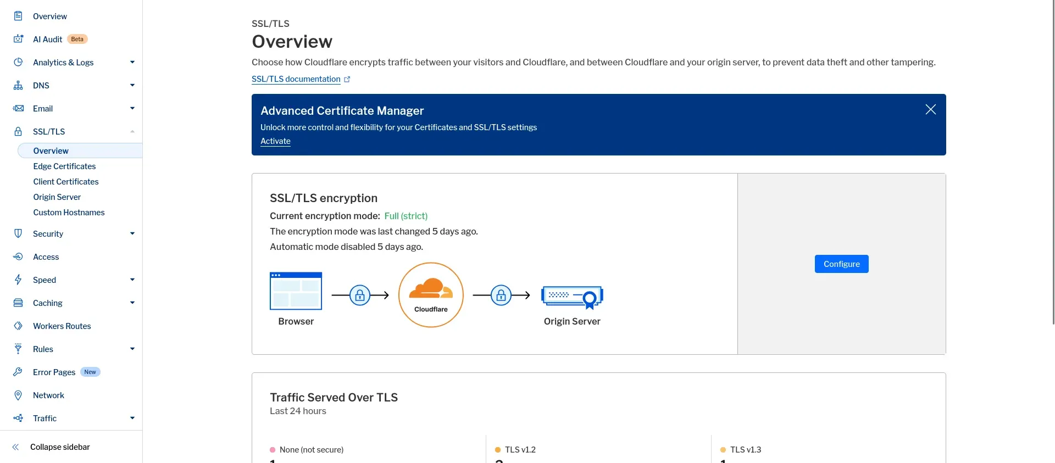Screen dimensions: 1055x463
Task: Open the Network menu label
Action: pyautogui.click(x=48, y=395)
